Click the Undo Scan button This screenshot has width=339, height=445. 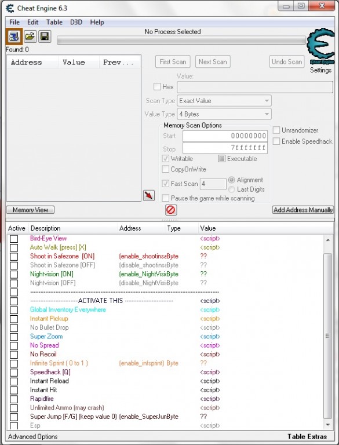287,61
